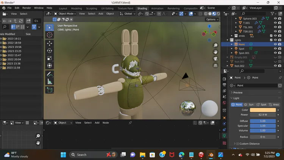284x160 pixels.
Task: Select the Transform tool
Action: [50, 66]
